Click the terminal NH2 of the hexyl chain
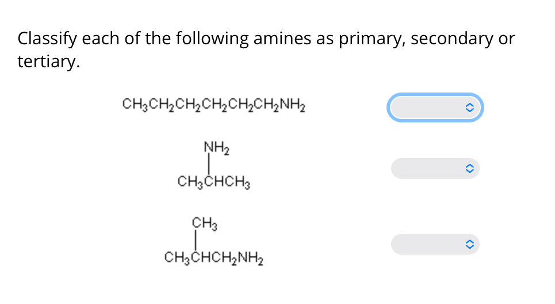Viewport: 555px width, 304px height. point(292,105)
